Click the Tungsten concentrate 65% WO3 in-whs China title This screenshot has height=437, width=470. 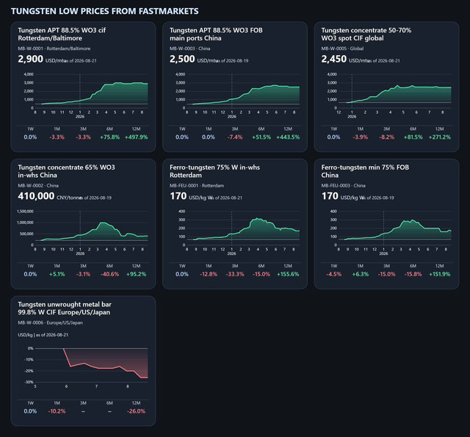click(66, 171)
